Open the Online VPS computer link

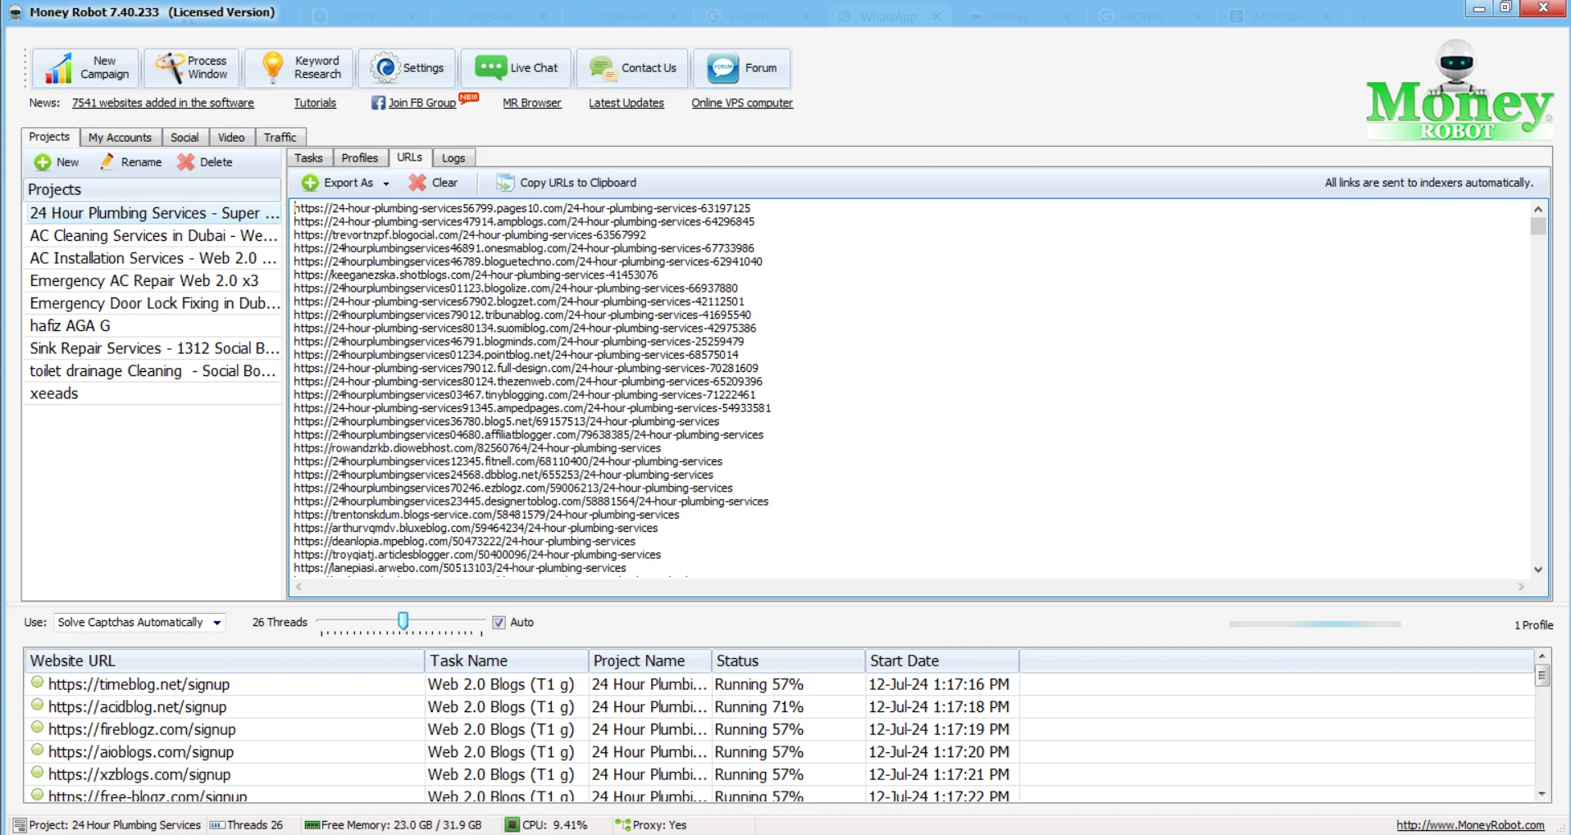pos(742,102)
